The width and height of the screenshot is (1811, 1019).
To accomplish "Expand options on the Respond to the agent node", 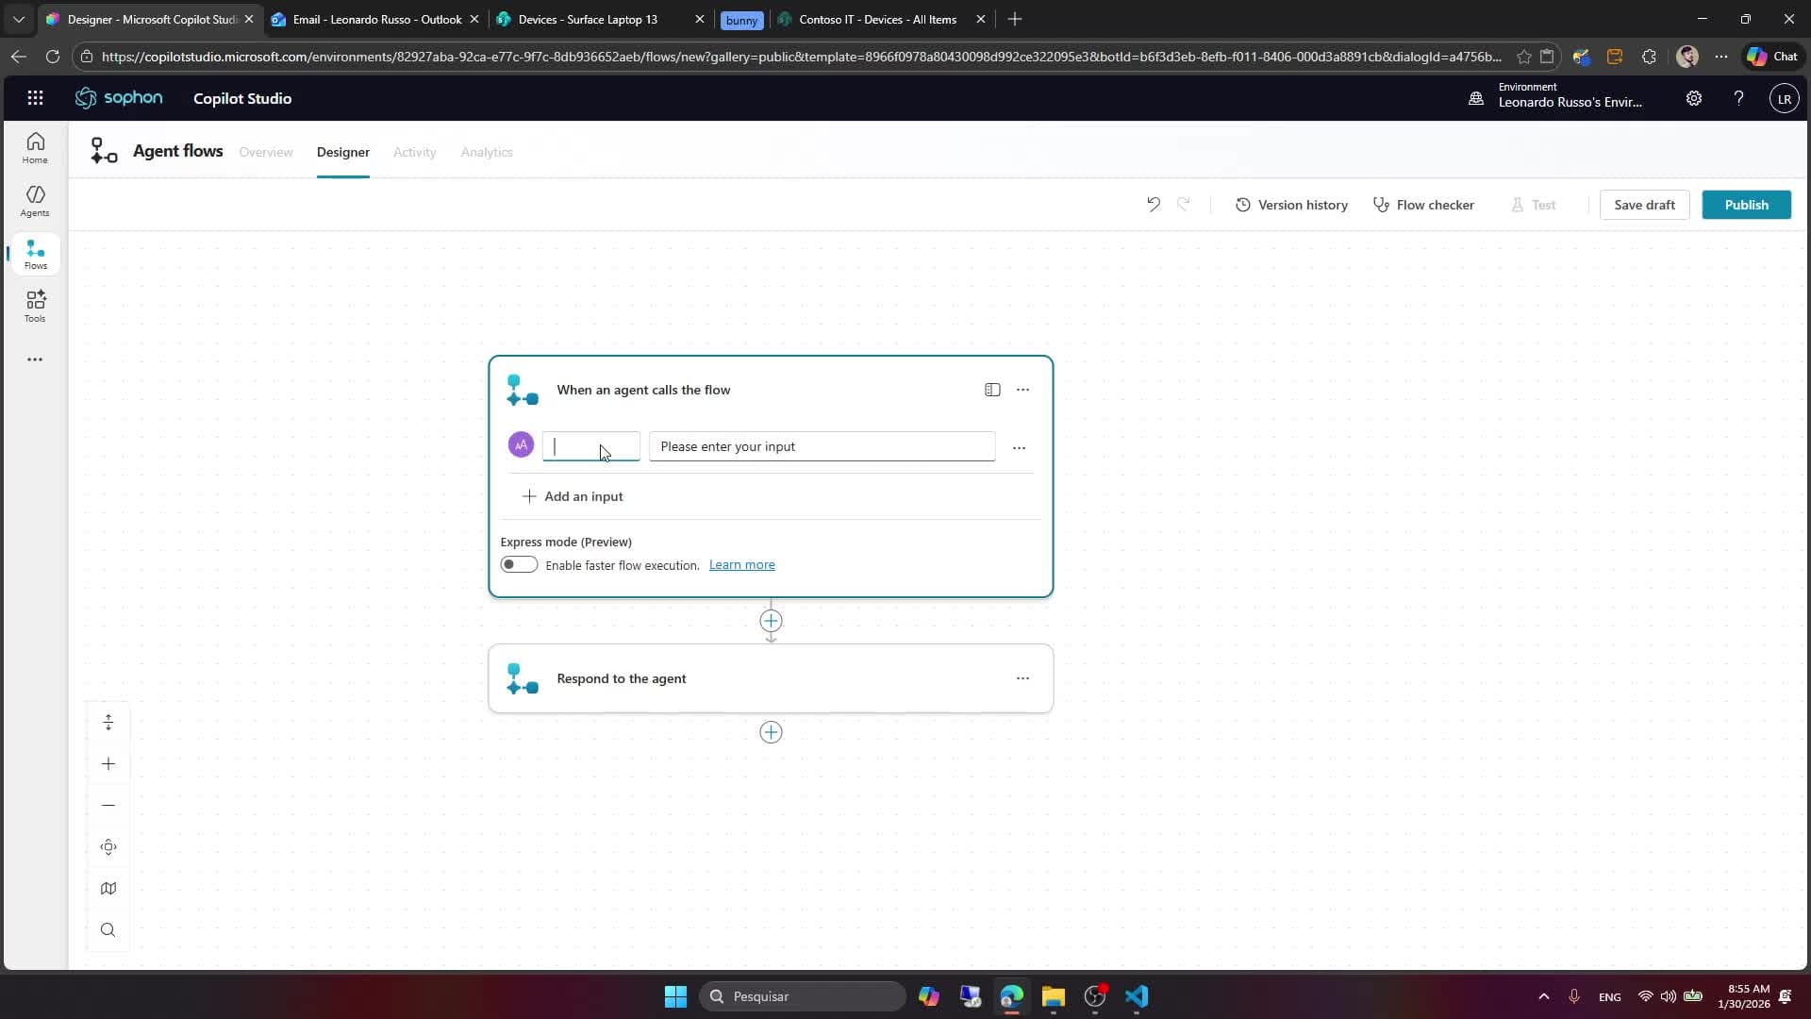I will click(1023, 677).
